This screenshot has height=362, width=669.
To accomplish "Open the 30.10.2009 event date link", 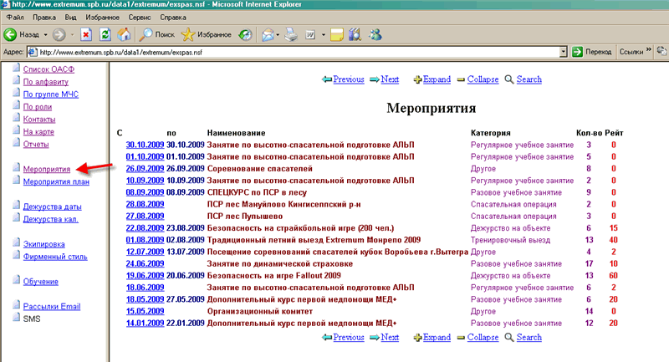I will tap(145, 145).
